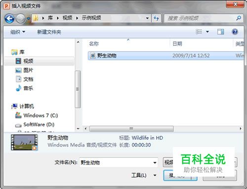Image resolution: width=247 pixels, height=189 pixels.
Task: Open Windows 7 (C:) drive
Action: pyautogui.click(x=41, y=115)
